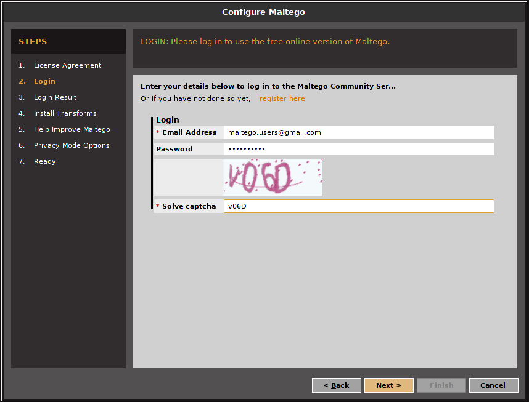Click the highlighted Login step

(44, 81)
